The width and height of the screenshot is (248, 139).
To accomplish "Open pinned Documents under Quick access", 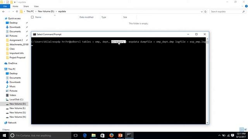I will [x=15, y=31].
